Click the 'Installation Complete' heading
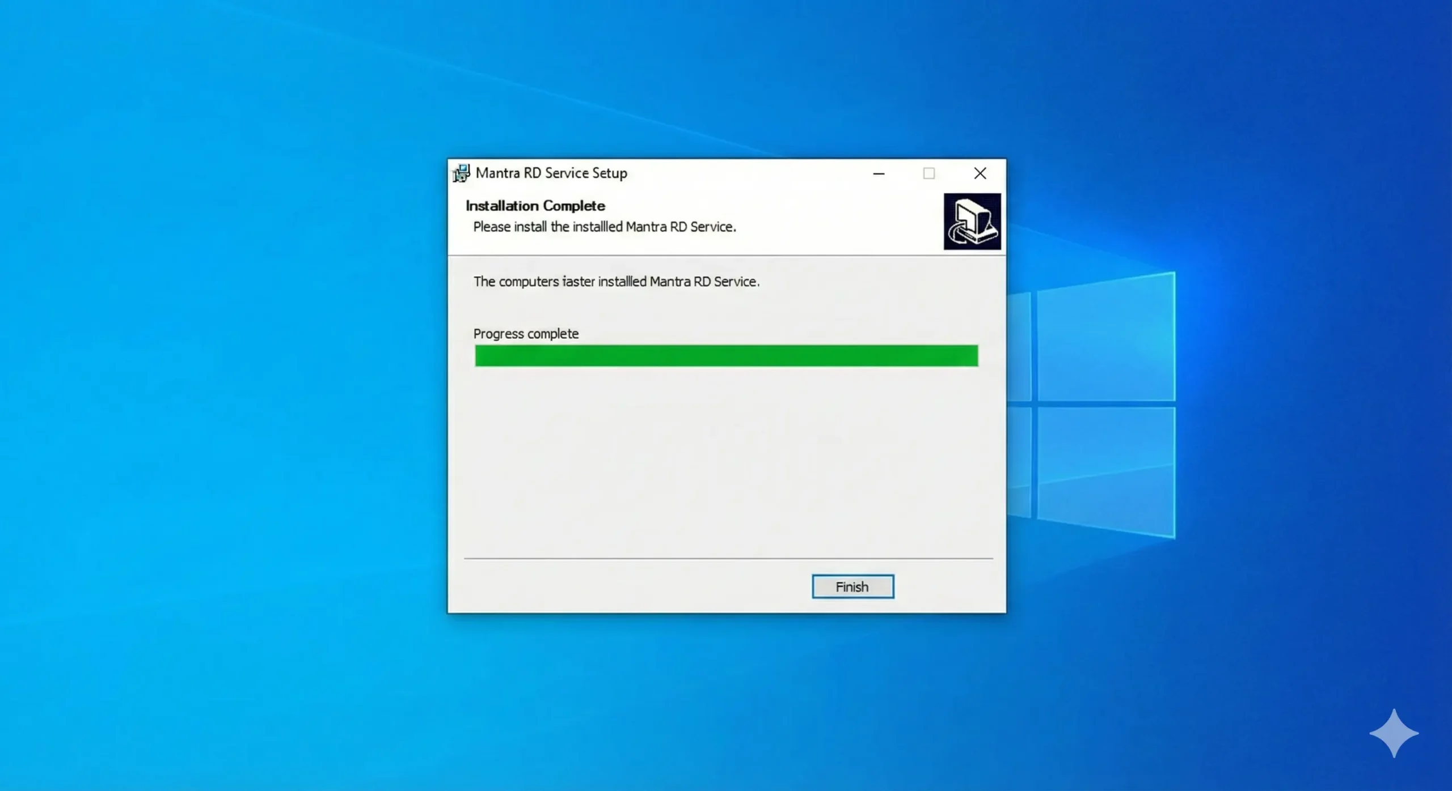The image size is (1452, 791). [535, 206]
